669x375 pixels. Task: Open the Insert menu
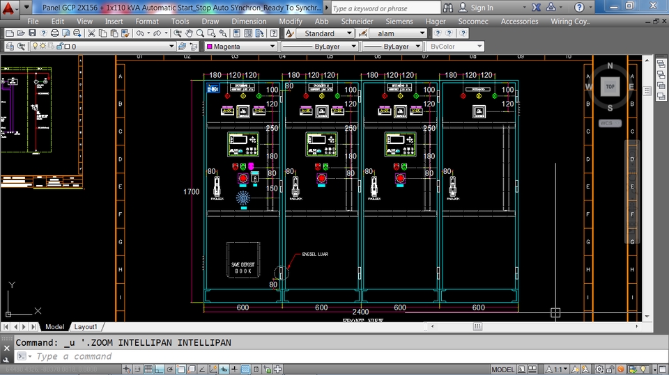(x=114, y=21)
